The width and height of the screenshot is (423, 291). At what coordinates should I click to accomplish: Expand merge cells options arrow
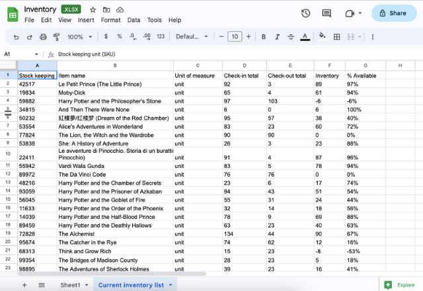pyautogui.click(x=360, y=37)
